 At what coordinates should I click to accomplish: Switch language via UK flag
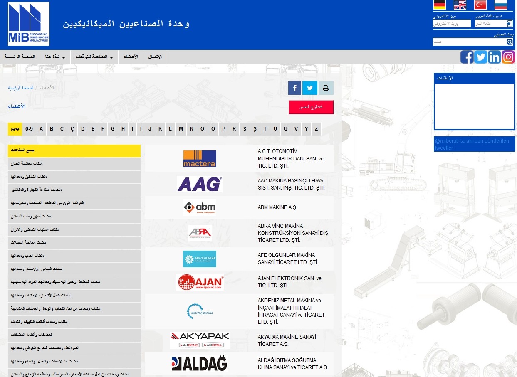[460, 5]
